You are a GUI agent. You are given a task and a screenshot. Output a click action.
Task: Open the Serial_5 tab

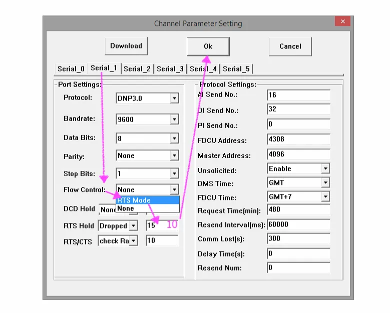(236, 69)
